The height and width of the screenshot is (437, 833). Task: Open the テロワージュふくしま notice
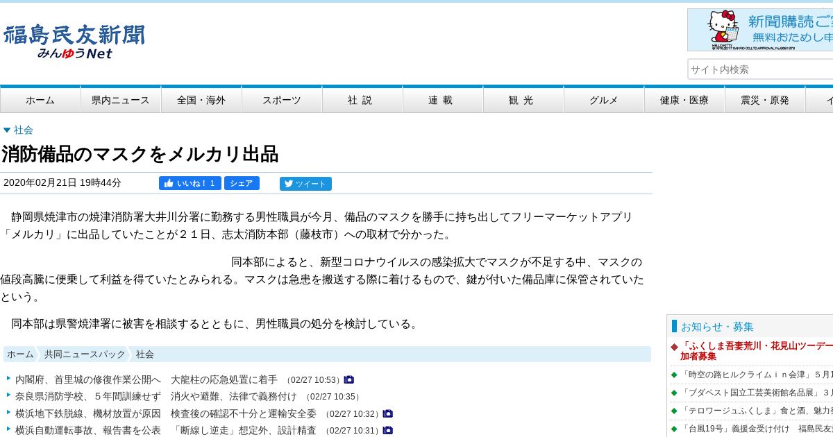pos(757,411)
